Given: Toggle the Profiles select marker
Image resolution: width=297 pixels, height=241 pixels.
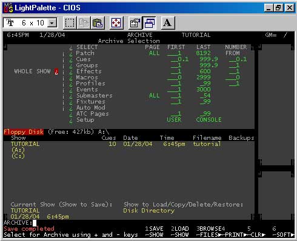Looking at the screenshot, I should coord(71,84).
